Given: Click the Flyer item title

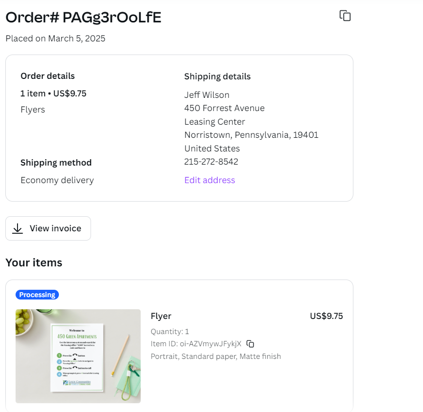Looking at the screenshot, I should 161,316.
